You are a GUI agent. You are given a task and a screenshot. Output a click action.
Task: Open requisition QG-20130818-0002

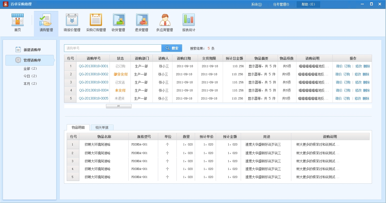coord(94,74)
